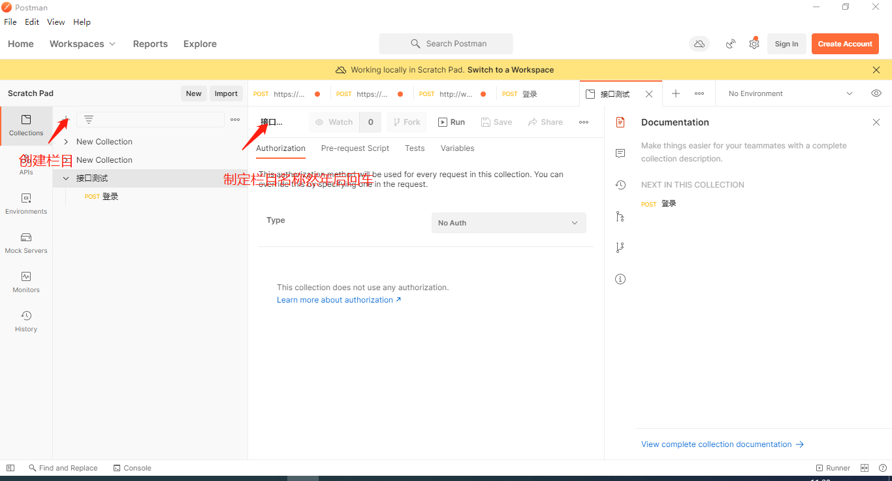
Task: Open the Runner from status bar
Action: click(x=833, y=468)
